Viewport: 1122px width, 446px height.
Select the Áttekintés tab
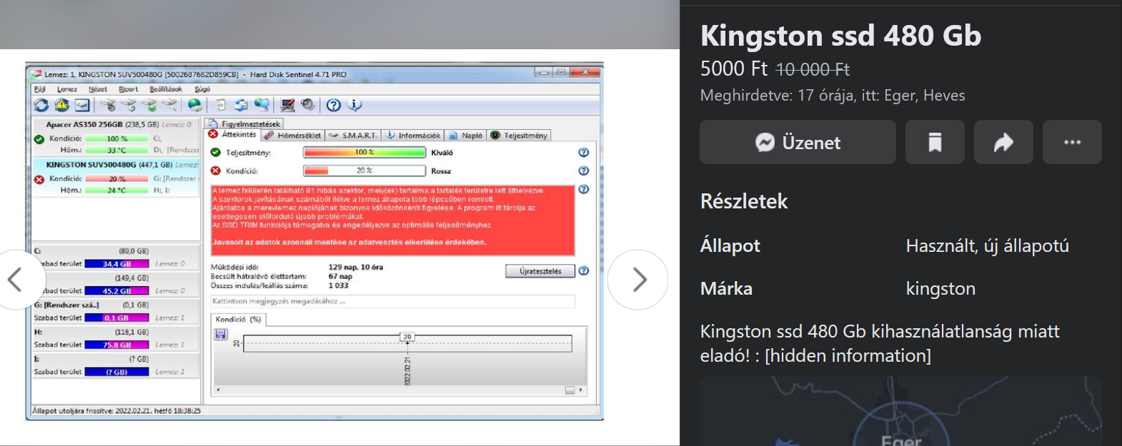point(233,135)
